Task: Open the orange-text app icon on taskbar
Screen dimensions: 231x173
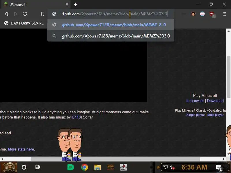Action: (111, 167)
